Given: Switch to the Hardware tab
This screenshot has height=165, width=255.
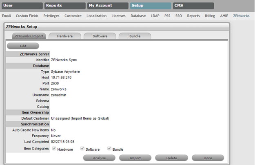Looking at the screenshot, I should [x=65, y=36].
